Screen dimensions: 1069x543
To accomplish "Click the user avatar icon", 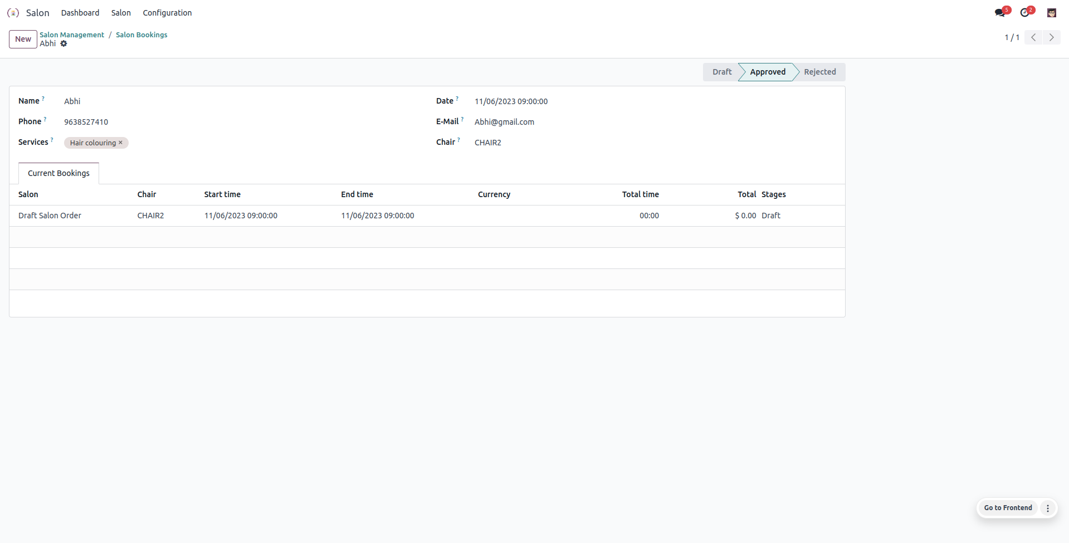I will click(1052, 13).
